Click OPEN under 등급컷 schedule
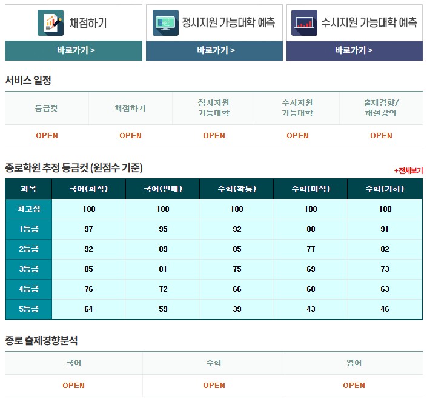Image resolution: width=427 pixels, height=402 pixels. click(47, 136)
